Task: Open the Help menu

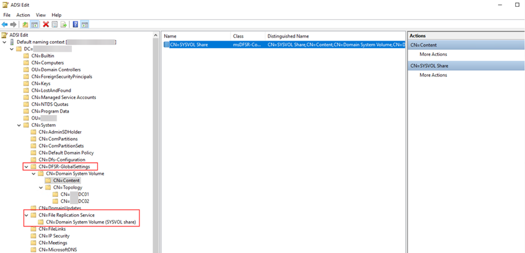Action: click(57, 15)
